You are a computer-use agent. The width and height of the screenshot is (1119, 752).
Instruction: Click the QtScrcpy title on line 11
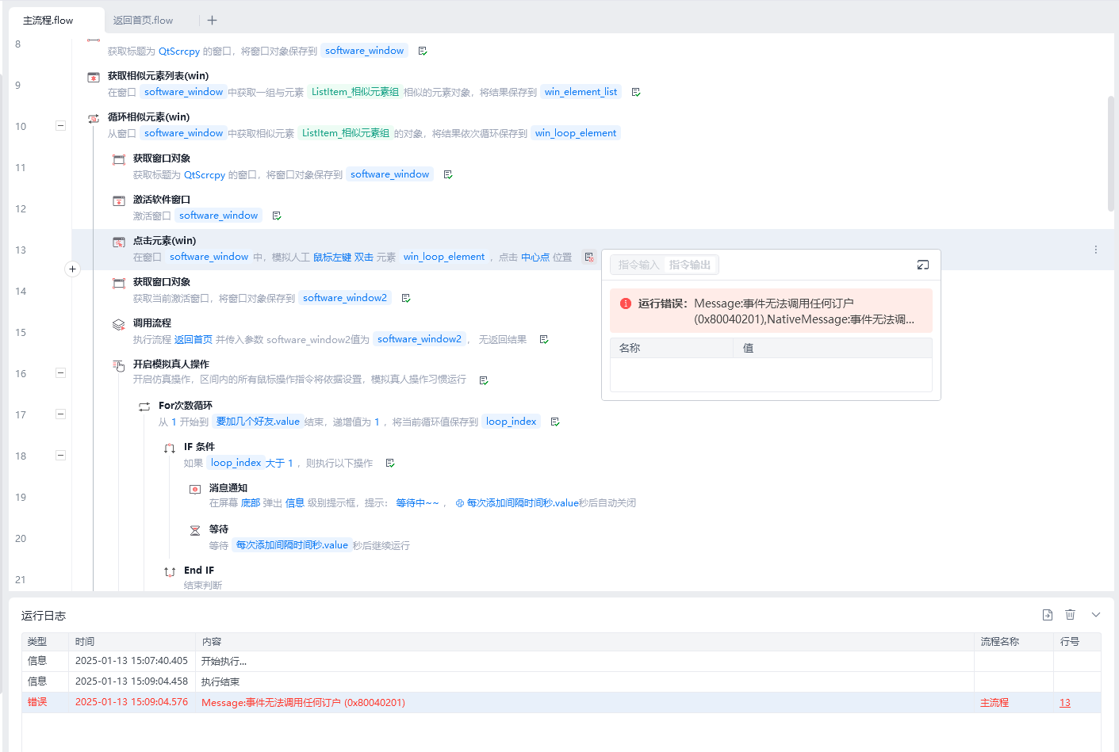205,175
